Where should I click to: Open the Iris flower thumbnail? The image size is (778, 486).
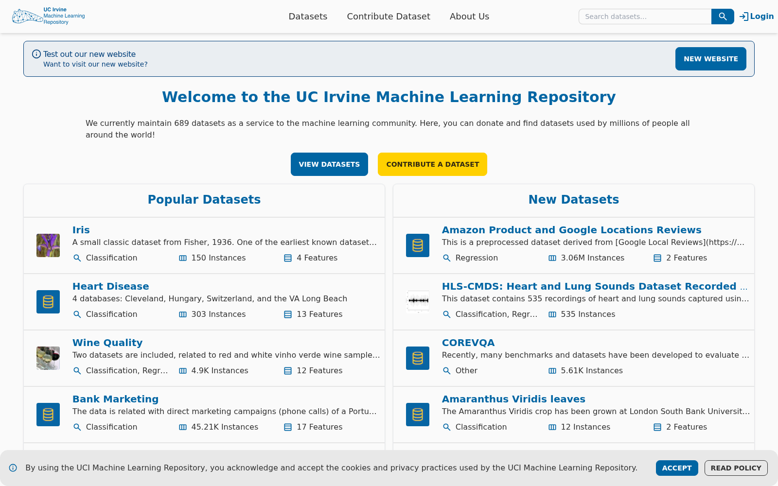click(x=48, y=245)
